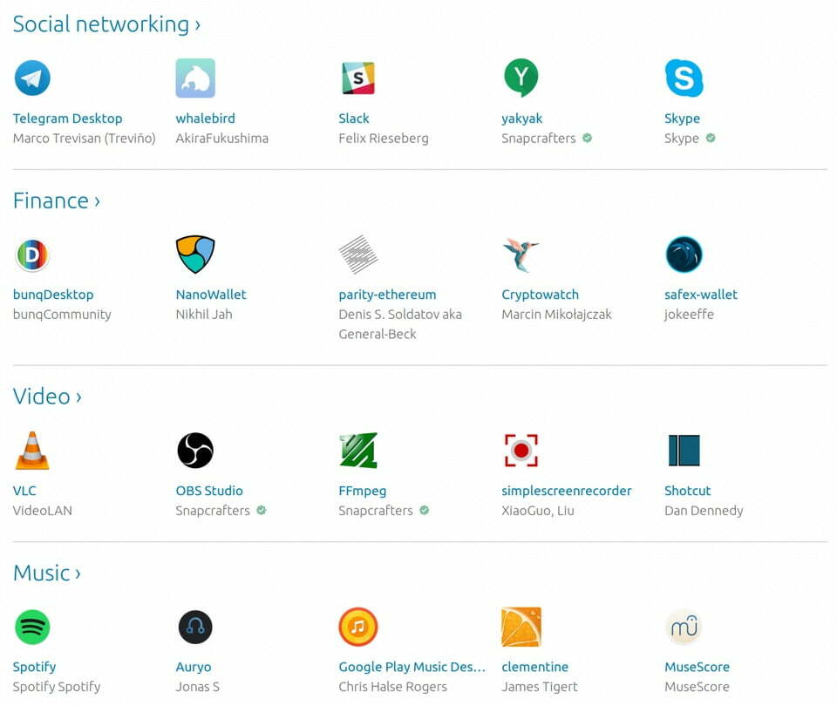Open the green yakyak icon
Viewport: 837px width, 706px height.
[521, 78]
